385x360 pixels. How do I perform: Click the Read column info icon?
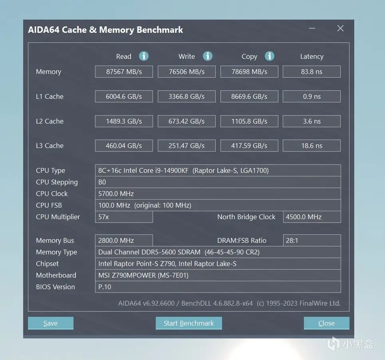(144, 56)
